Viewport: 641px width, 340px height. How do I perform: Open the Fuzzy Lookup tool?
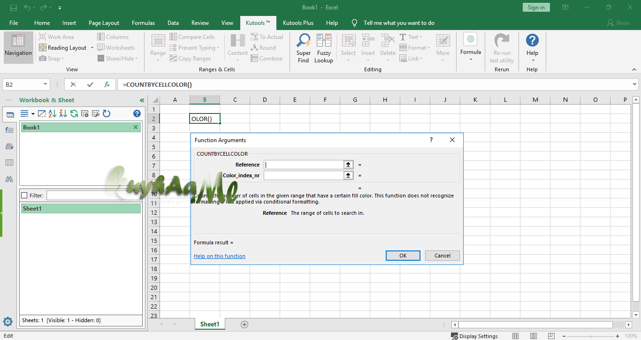(324, 47)
